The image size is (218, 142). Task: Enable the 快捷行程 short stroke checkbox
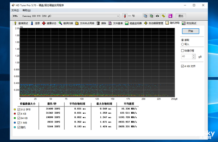click(x=182, y=50)
